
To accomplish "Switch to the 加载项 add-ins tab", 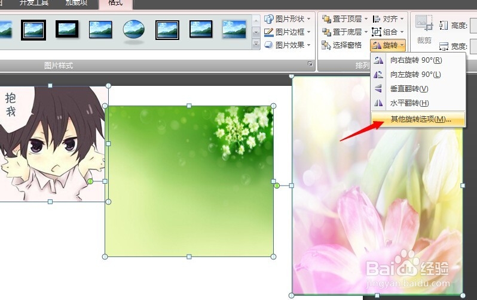I will (x=77, y=3).
